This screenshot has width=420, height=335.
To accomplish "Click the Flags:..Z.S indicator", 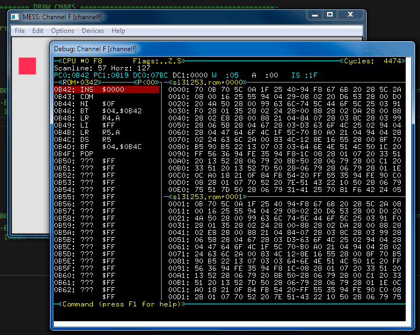I will click(157, 61).
